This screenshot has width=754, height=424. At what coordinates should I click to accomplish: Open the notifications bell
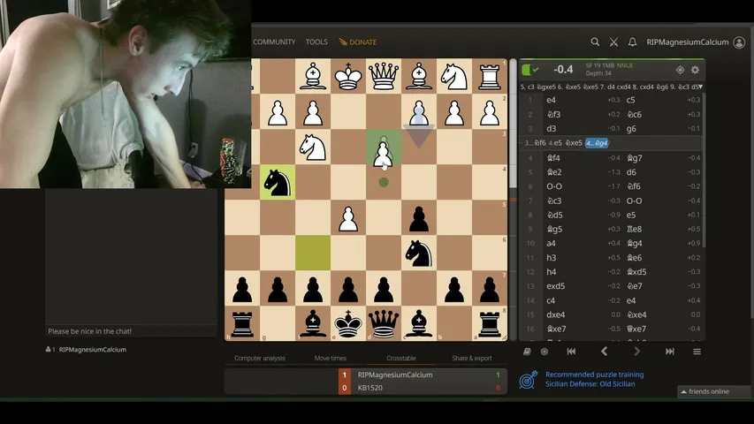[632, 42]
